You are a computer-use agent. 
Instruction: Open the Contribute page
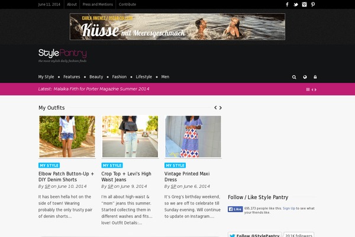pyautogui.click(x=127, y=4)
